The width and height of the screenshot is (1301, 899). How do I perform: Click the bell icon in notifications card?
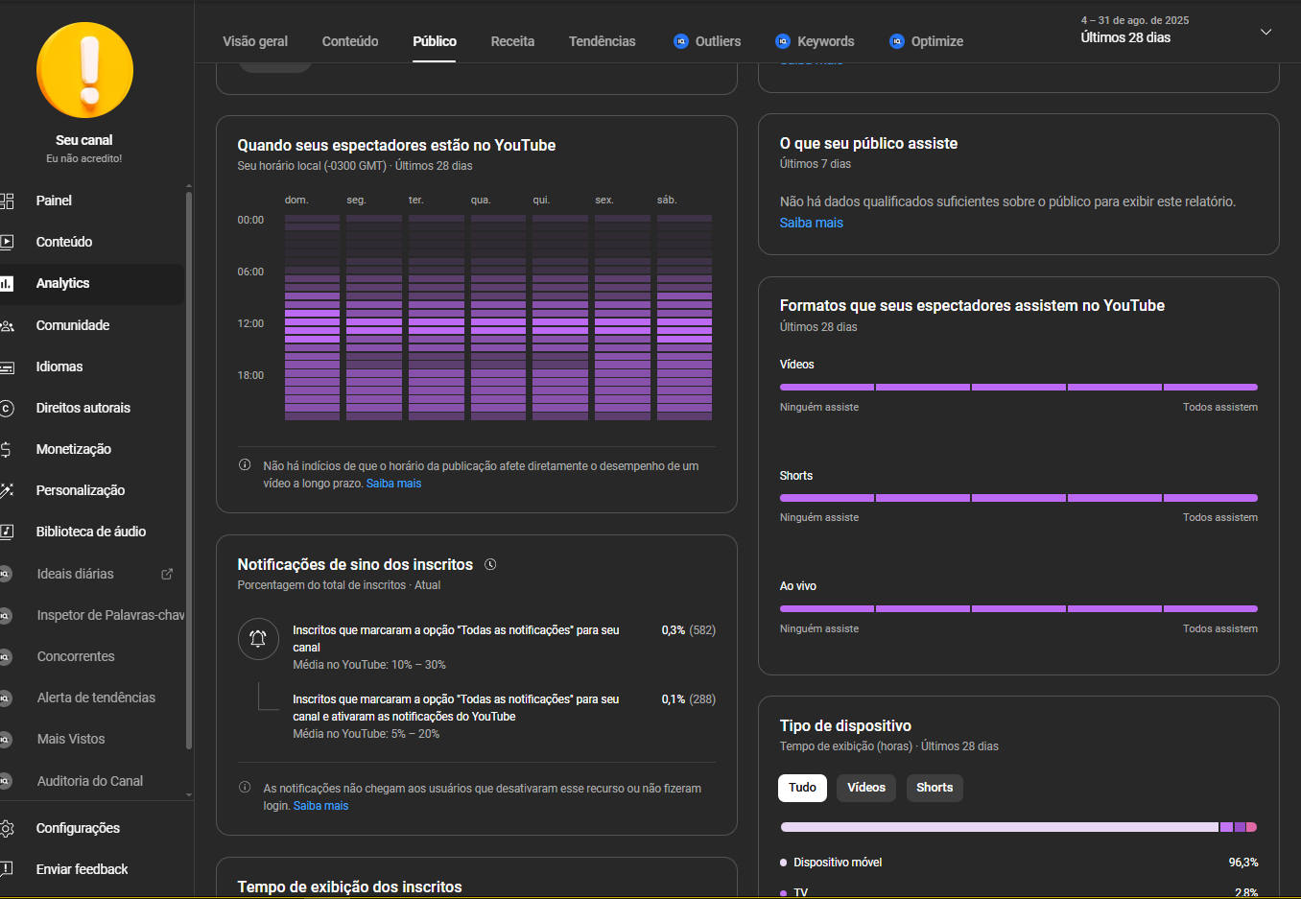pos(258,639)
